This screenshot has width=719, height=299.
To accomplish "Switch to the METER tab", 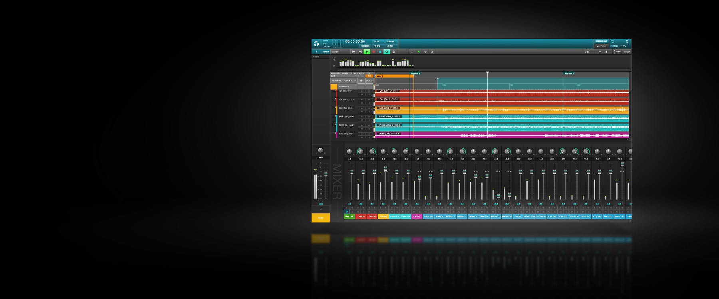I will [x=335, y=52].
